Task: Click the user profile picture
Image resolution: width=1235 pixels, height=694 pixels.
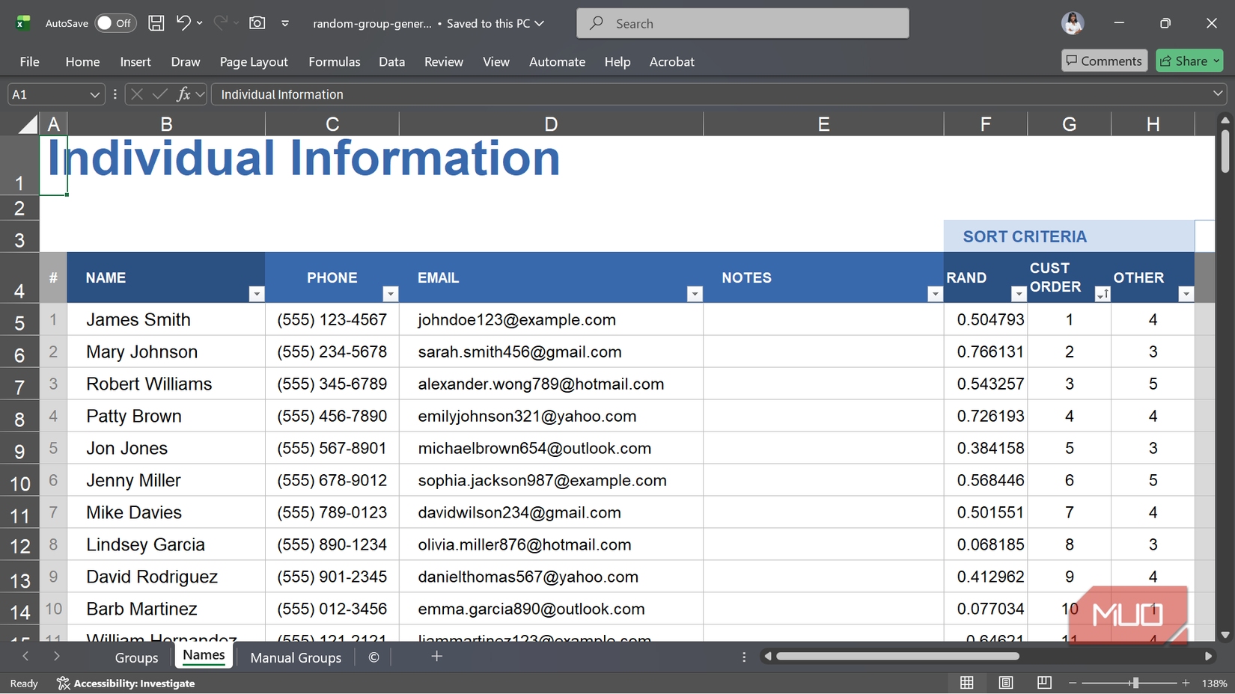Action: [1072, 23]
